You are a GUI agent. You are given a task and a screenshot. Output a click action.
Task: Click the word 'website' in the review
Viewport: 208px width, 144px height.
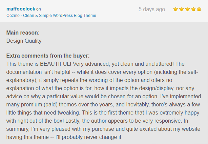tap(191, 129)
